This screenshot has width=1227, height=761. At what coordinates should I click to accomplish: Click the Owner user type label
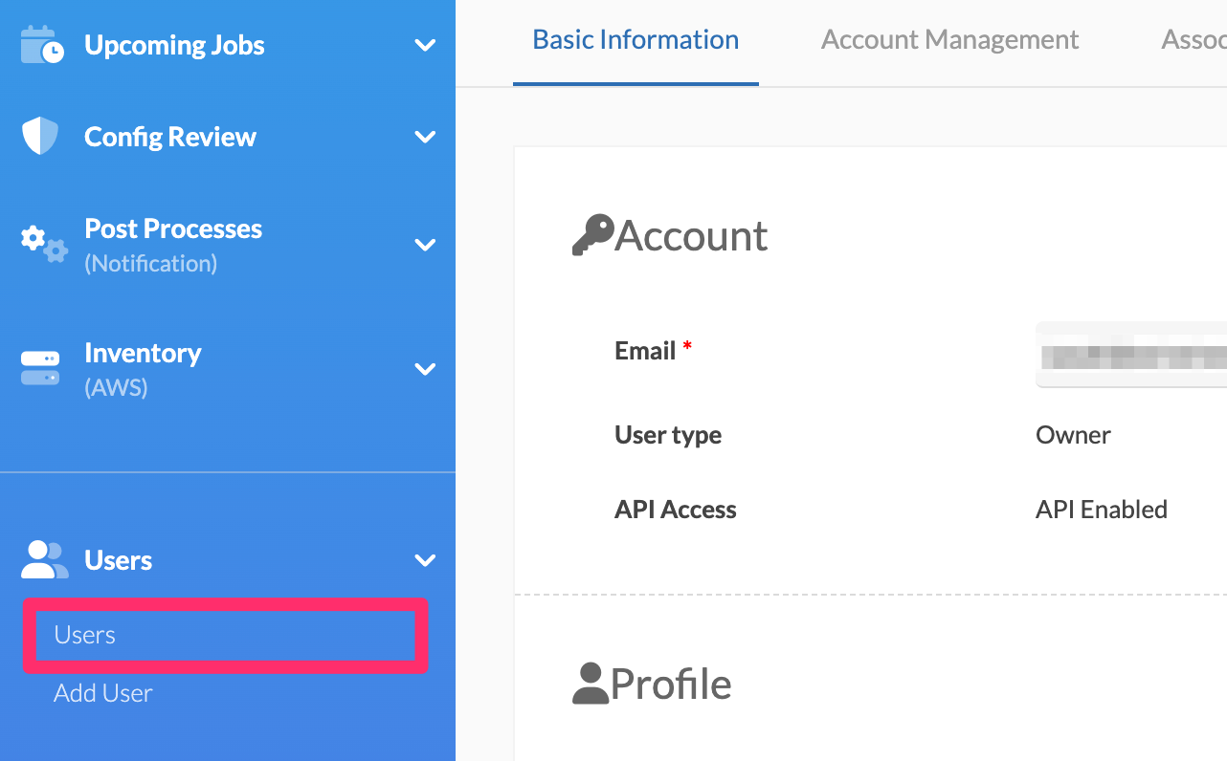pos(1072,435)
